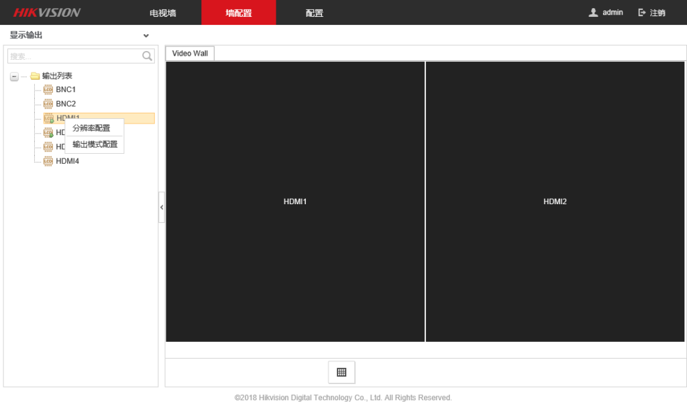The height and width of the screenshot is (409, 687).
Task: Click the 搜索 search input field
Action: click(72, 56)
